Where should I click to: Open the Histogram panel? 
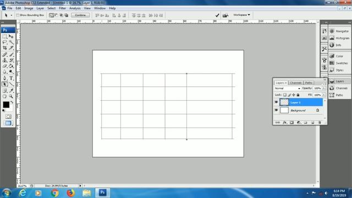pos(339,38)
